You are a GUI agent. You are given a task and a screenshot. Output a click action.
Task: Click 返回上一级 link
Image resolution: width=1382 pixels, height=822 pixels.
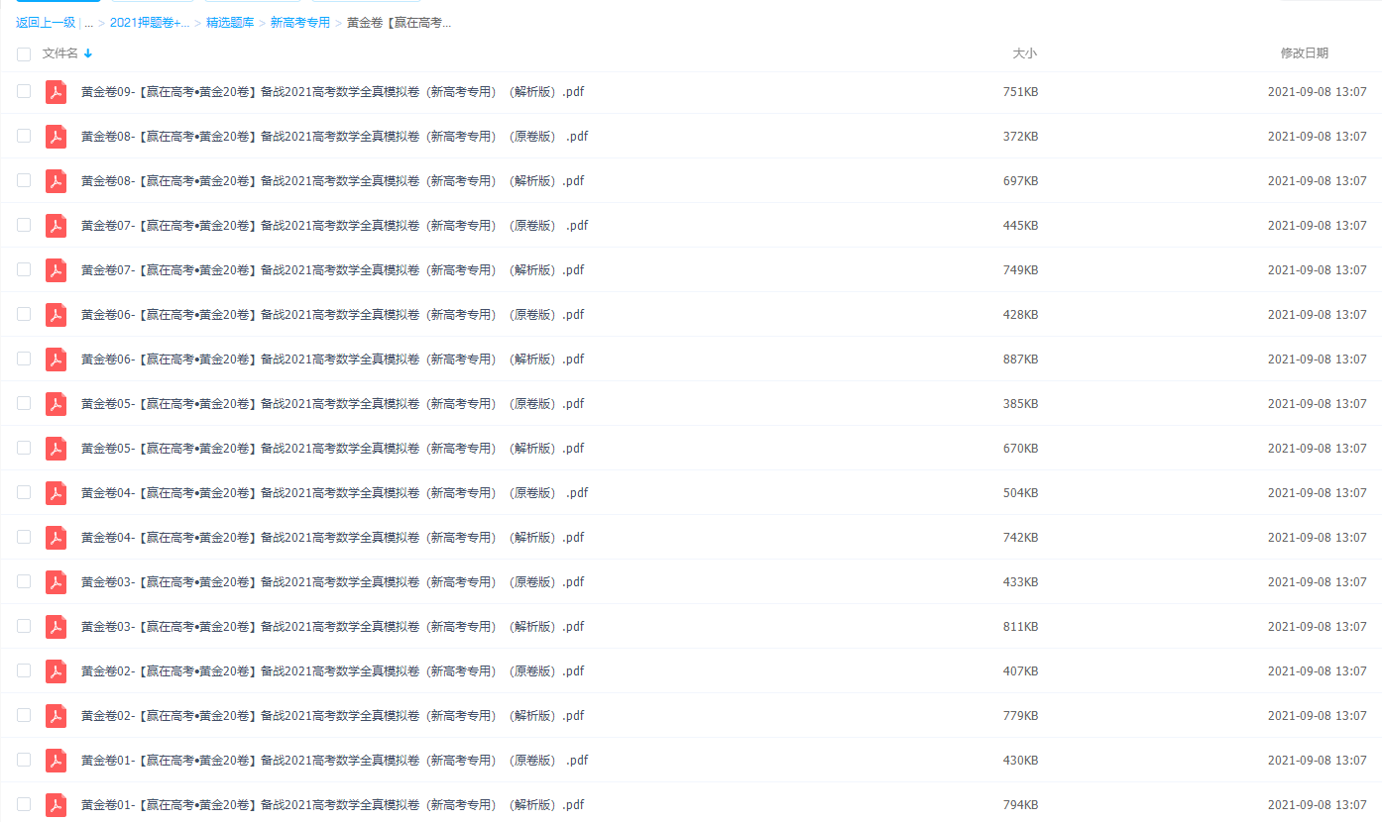tap(46, 23)
